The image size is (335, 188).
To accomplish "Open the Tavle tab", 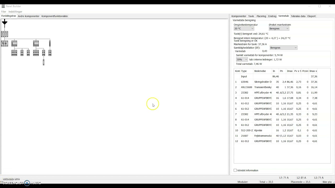I will [251, 16].
